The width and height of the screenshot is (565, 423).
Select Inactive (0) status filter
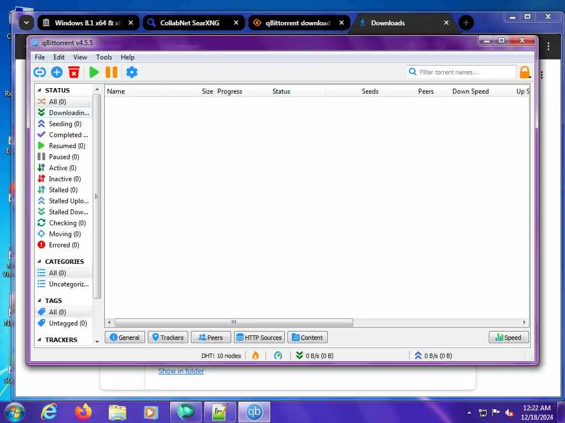(x=64, y=179)
